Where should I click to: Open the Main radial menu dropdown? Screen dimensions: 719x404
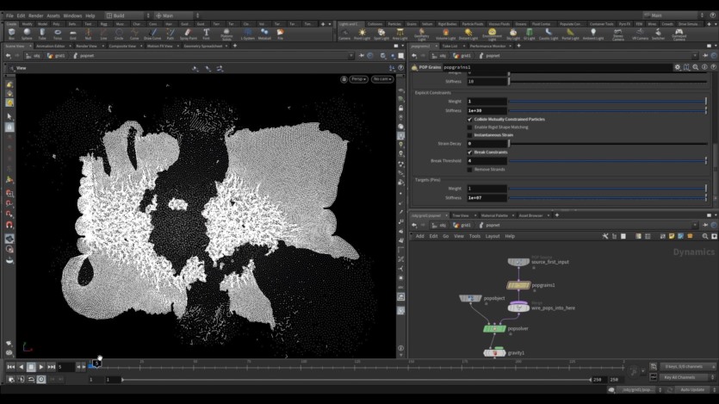pos(177,16)
